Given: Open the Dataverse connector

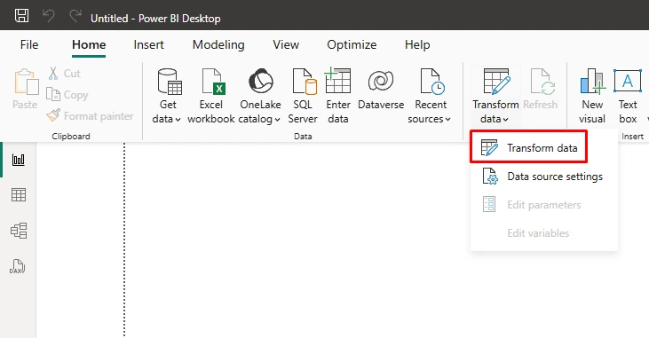Looking at the screenshot, I should pos(381,90).
